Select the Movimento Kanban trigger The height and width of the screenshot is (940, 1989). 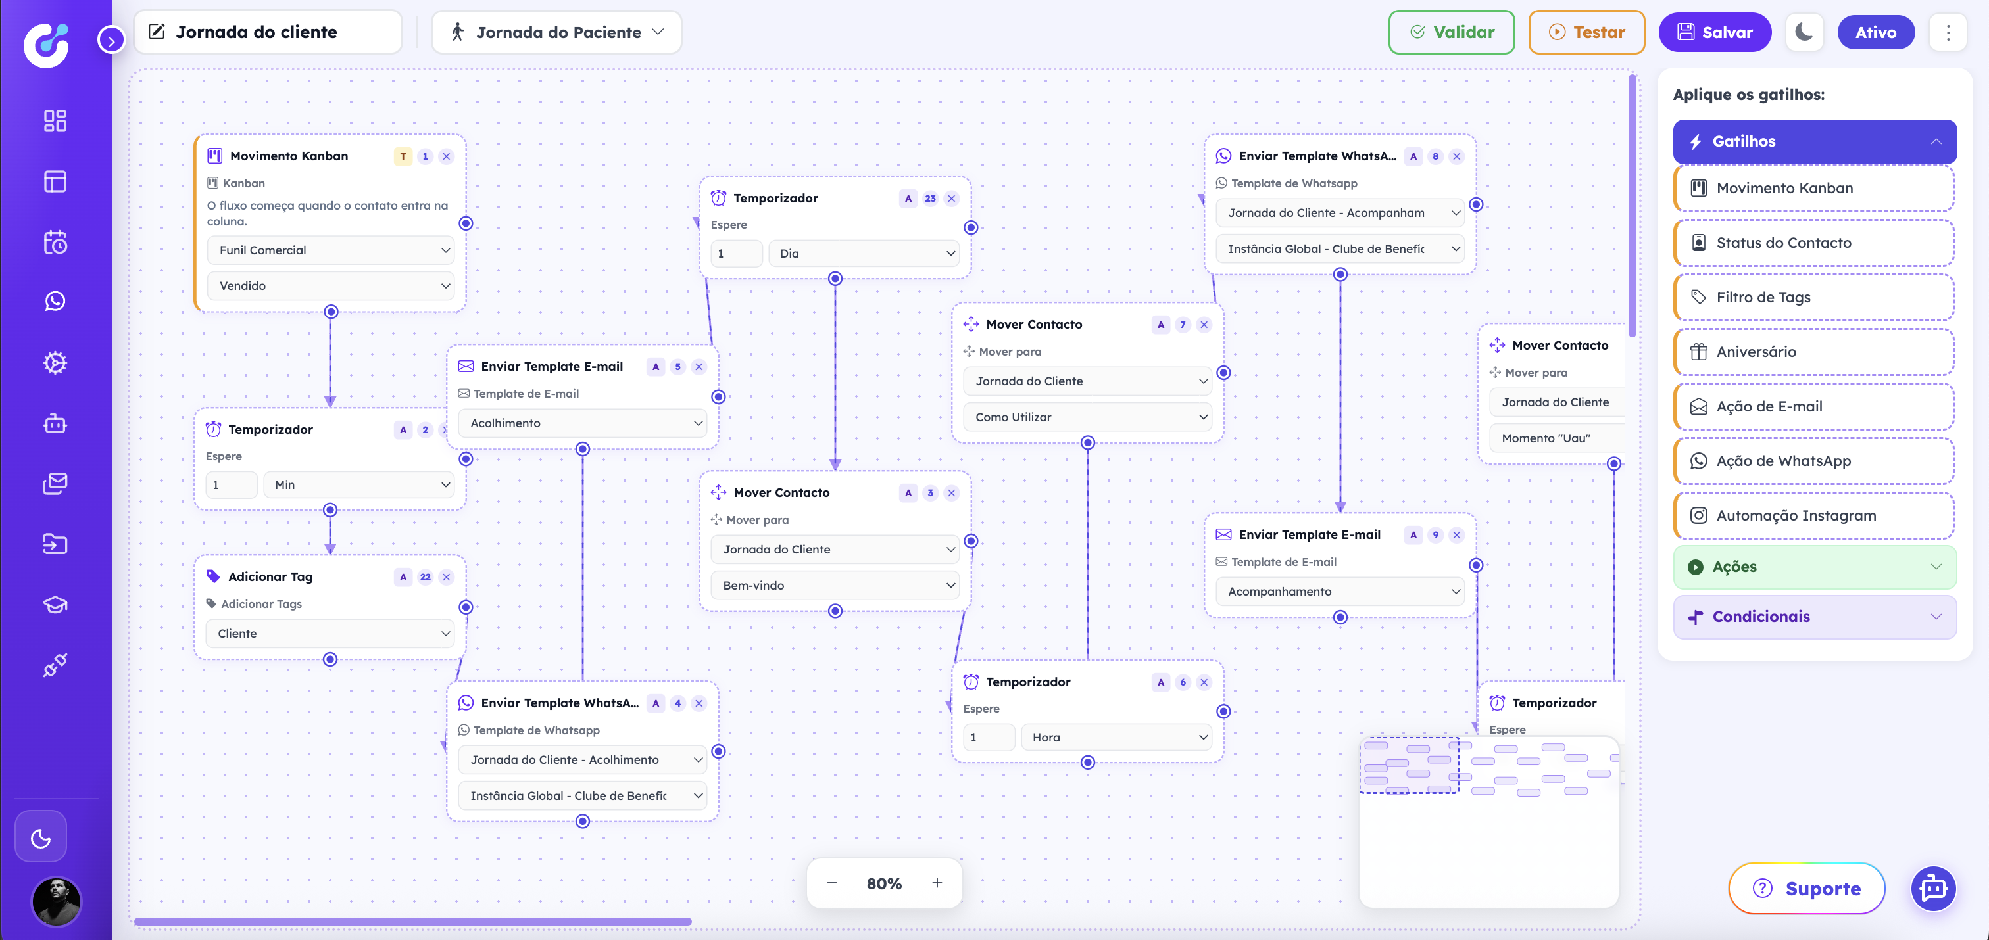1815,188
